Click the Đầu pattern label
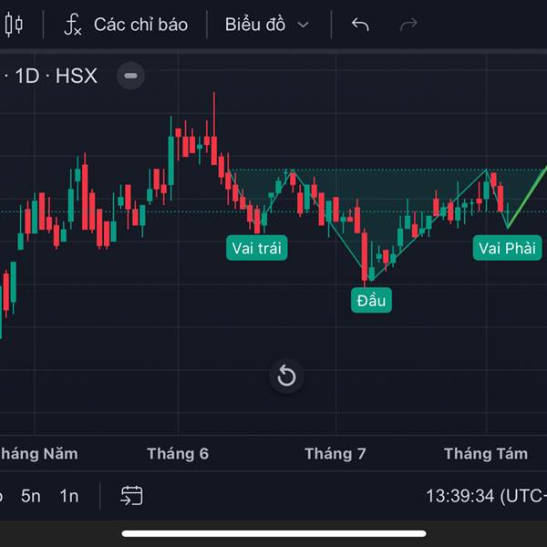The image size is (547, 547). (371, 300)
